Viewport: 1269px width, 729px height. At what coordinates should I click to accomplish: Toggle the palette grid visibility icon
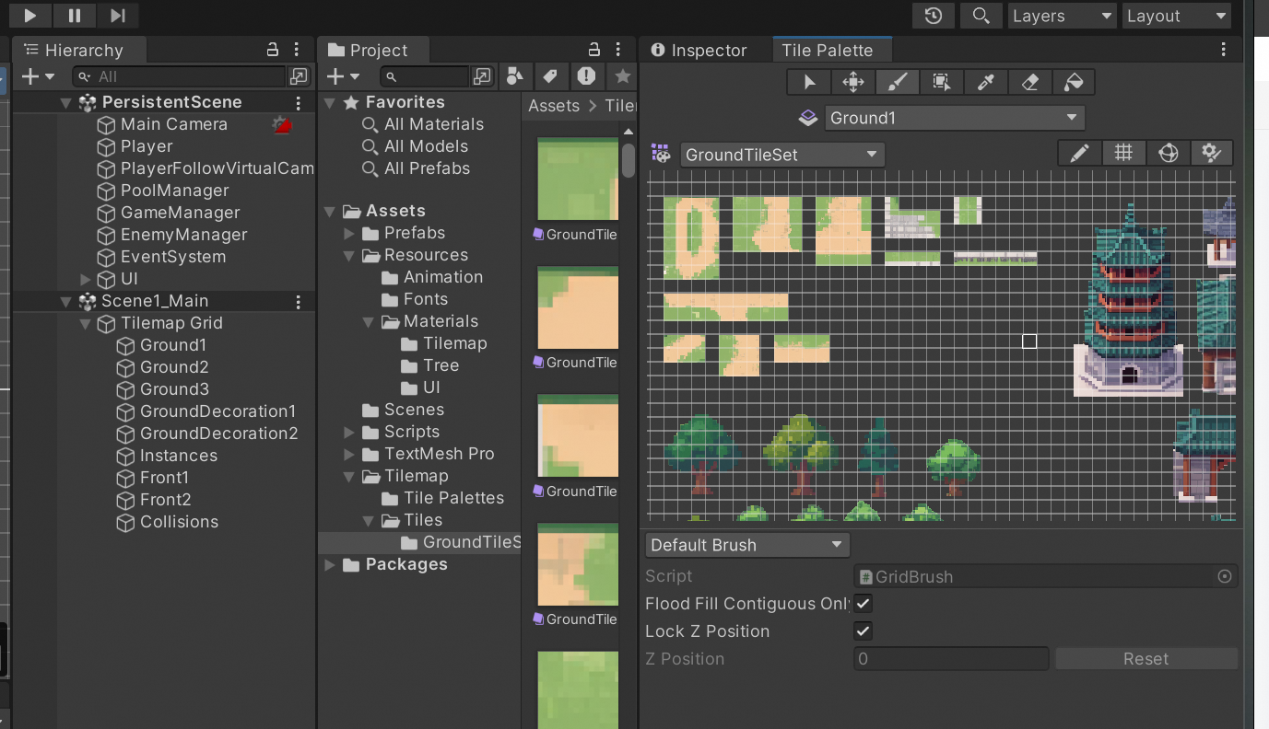[x=1123, y=153]
